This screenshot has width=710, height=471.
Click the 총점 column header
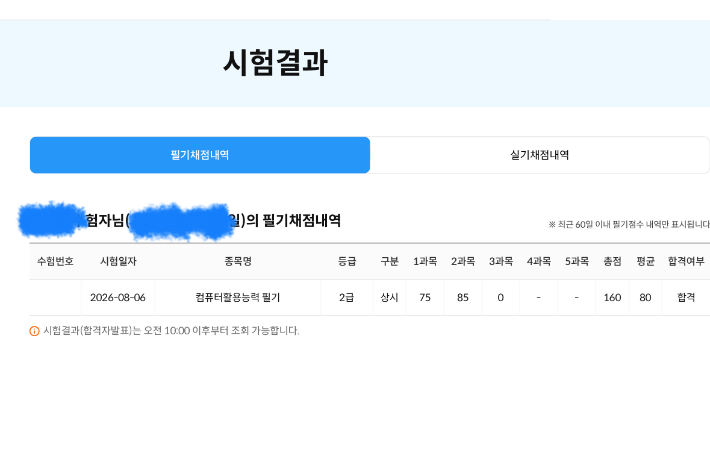[612, 261]
